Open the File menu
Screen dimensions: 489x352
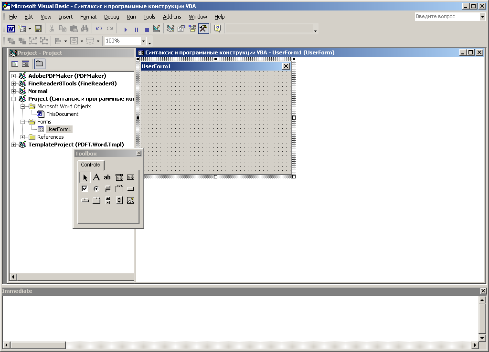[x=13, y=17]
